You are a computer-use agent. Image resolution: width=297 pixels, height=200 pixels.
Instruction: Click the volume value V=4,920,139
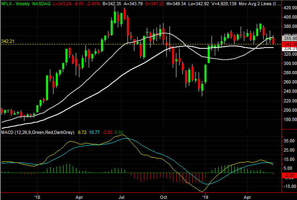click(x=224, y=4)
